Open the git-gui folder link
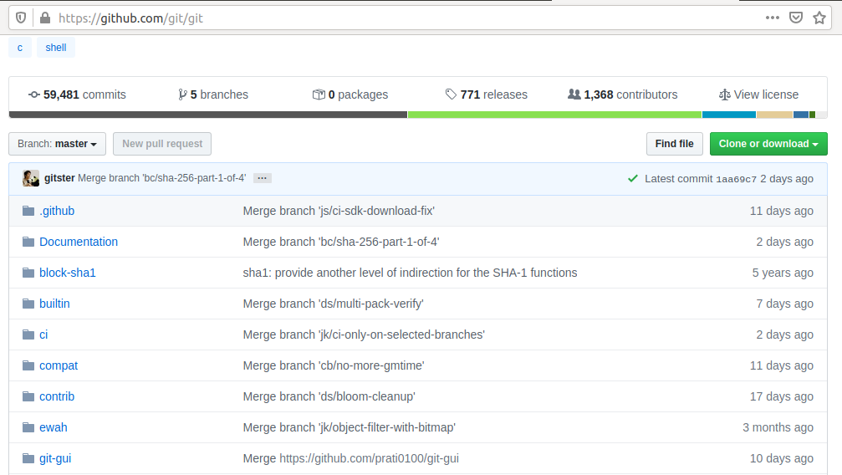 pos(55,458)
